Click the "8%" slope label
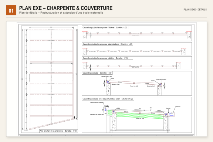Viewport: 213px width, 142px height. coord(140,109)
